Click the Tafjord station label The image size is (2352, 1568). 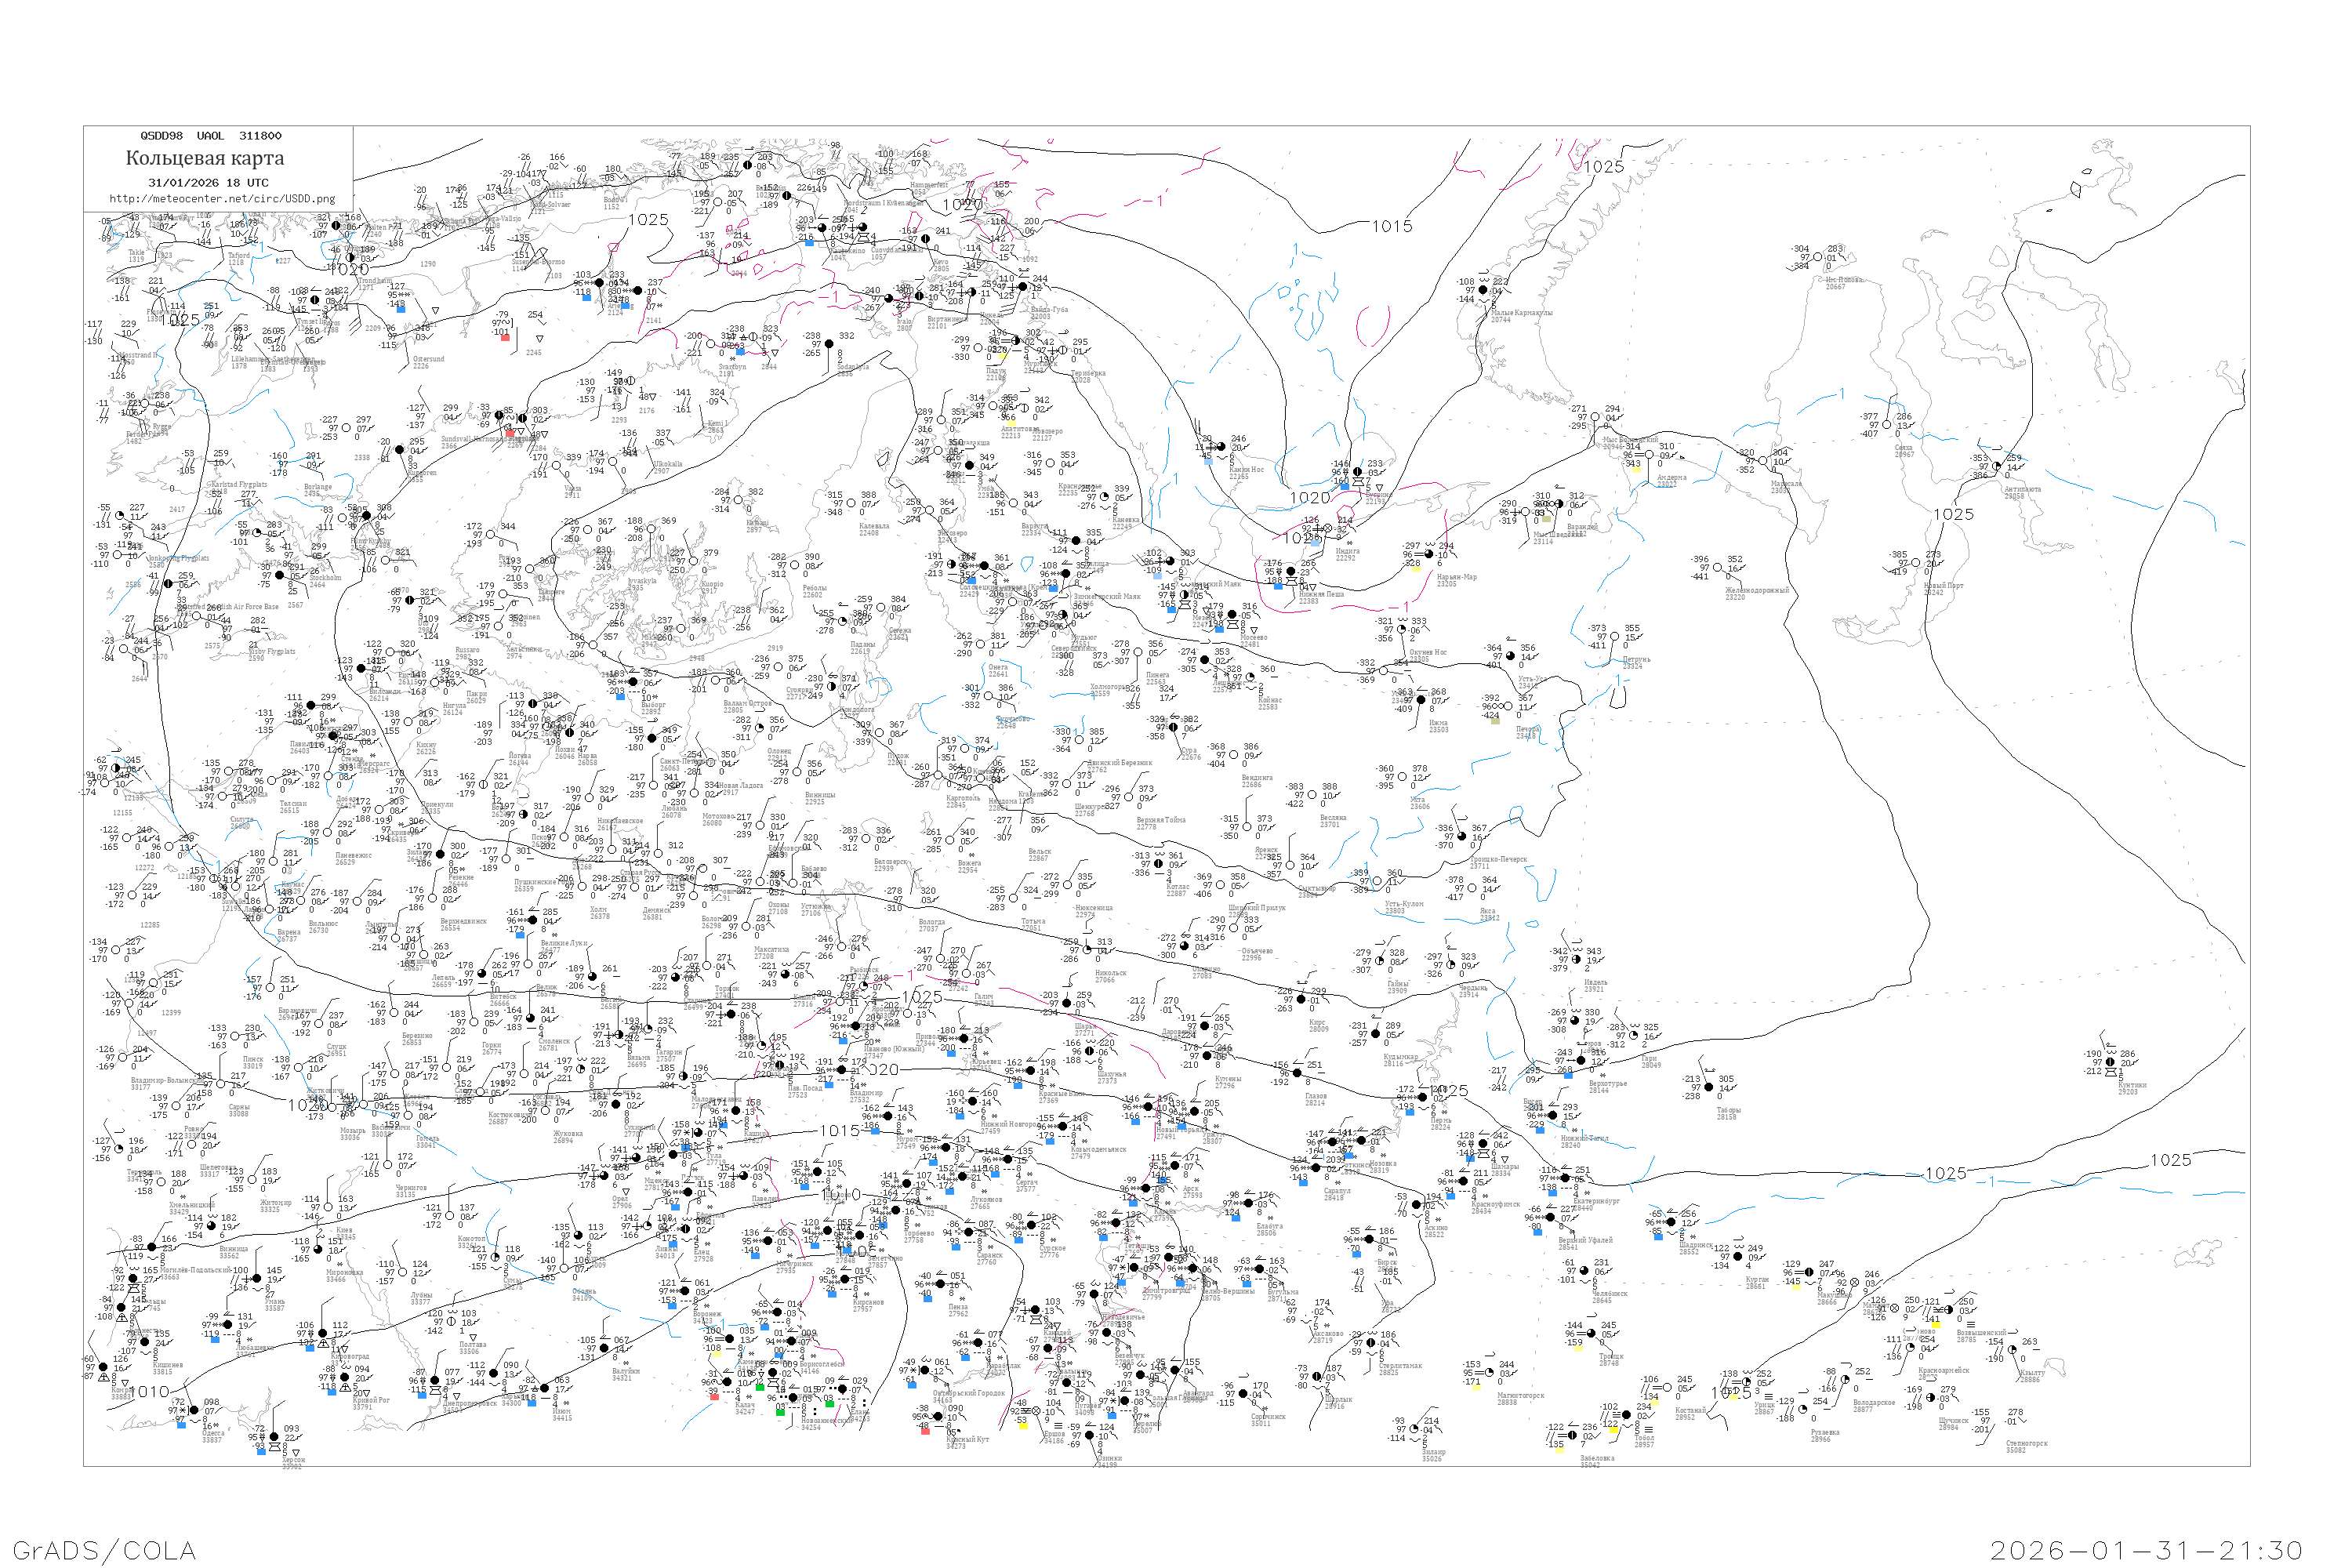(x=239, y=256)
